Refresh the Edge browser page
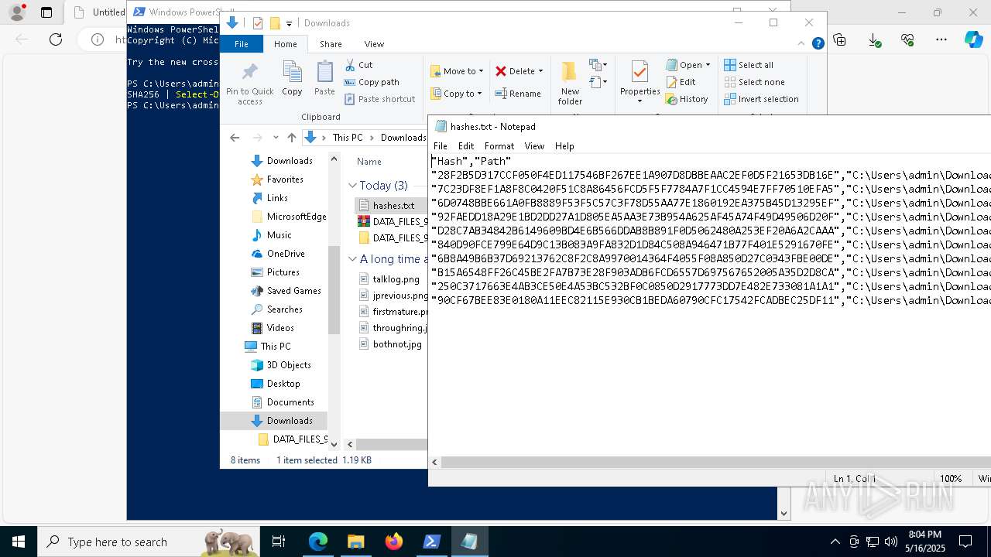The width and height of the screenshot is (991, 557). 56,39
